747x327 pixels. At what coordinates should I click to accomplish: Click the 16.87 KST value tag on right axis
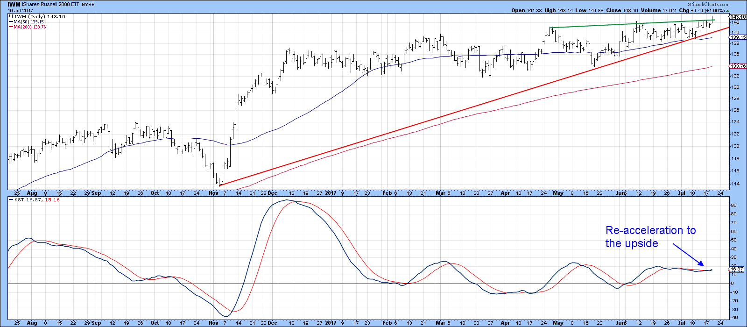tap(736, 269)
